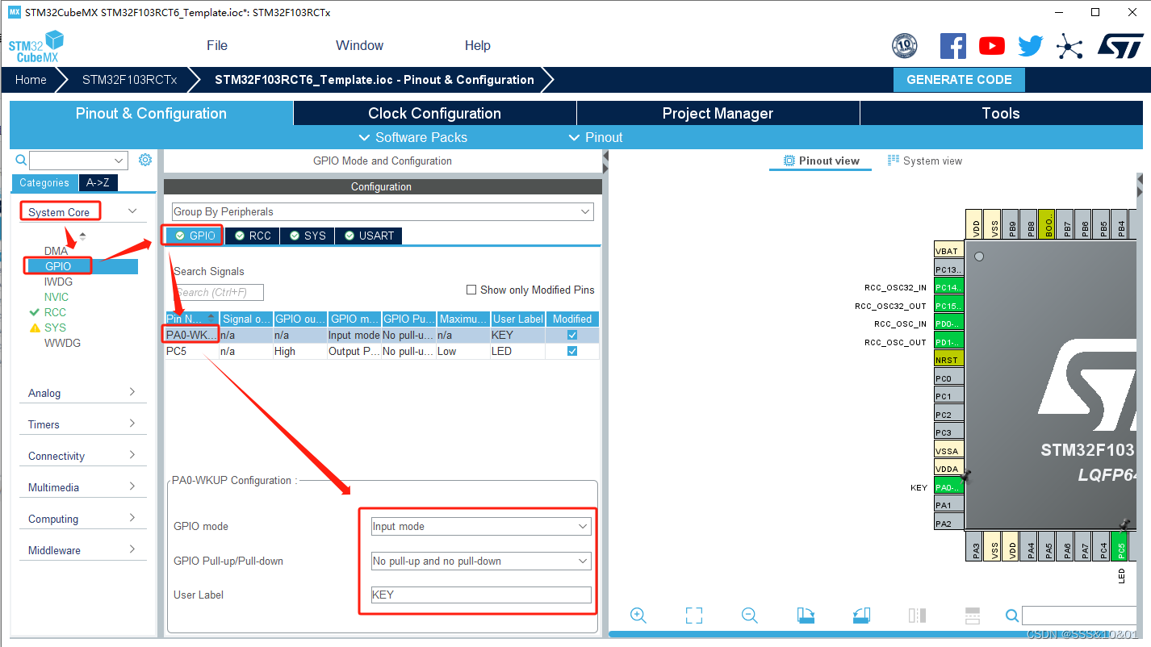This screenshot has width=1151, height=647.
Task: Open the Help menu
Action: pos(478,45)
